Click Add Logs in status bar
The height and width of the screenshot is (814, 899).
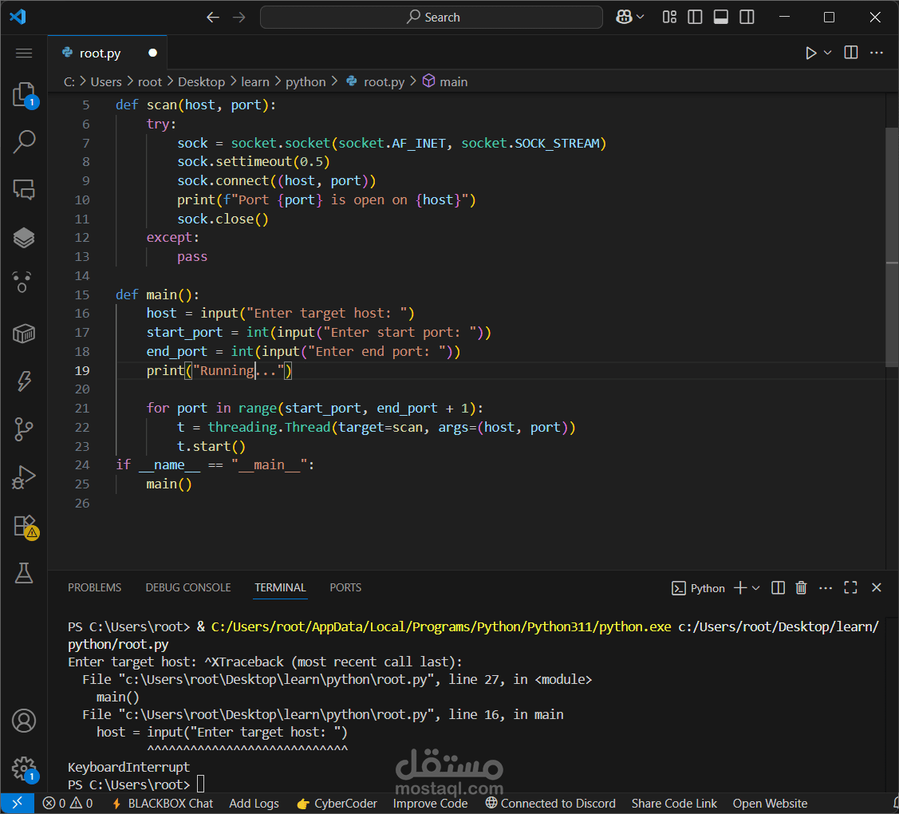click(x=254, y=803)
